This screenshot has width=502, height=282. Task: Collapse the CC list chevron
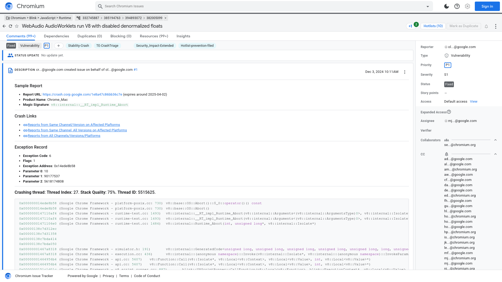(x=495, y=154)
